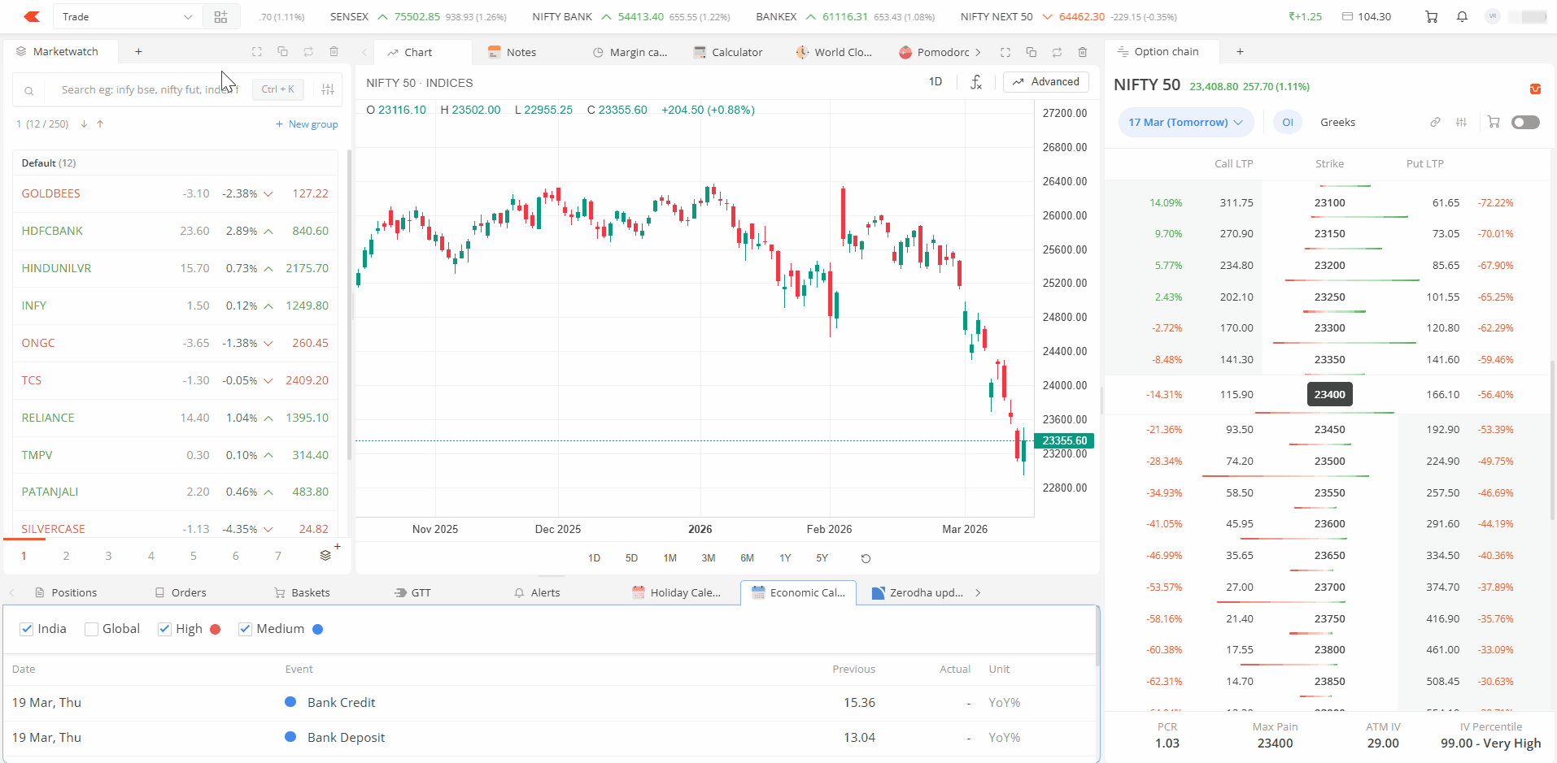This screenshot has width=1557, height=763.
Task: Click the Advanced chart button
Action: (x=1046, y=82)
